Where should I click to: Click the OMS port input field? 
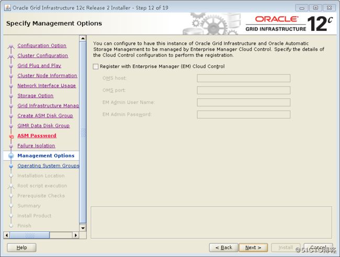(244, 91)
